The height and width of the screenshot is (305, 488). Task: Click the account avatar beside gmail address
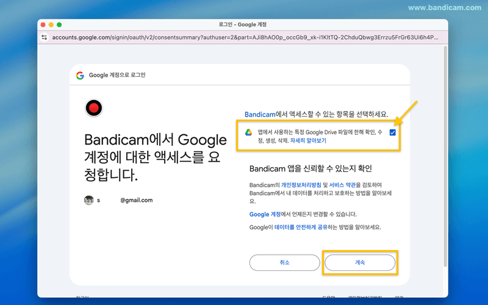(x=89, y=200)
